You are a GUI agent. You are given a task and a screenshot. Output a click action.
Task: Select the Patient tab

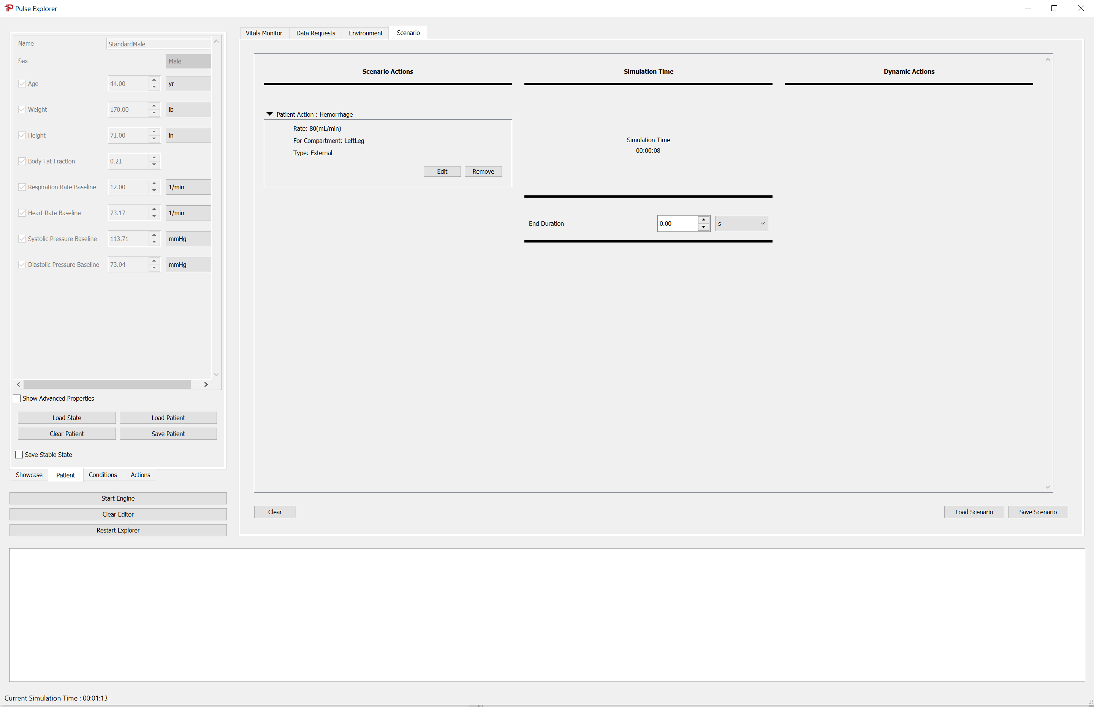[66, 475]
